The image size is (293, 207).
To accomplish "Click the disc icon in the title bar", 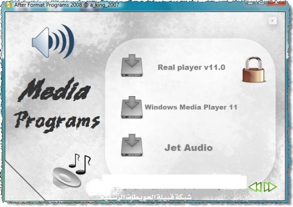I will (8, 5).
